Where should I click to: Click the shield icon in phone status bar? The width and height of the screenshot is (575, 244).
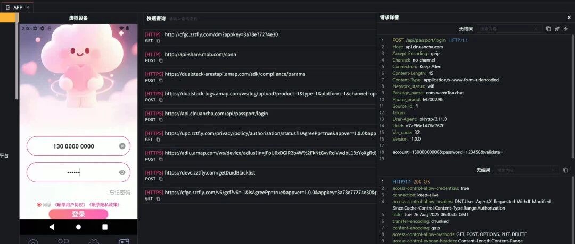[x=42, y=28]
